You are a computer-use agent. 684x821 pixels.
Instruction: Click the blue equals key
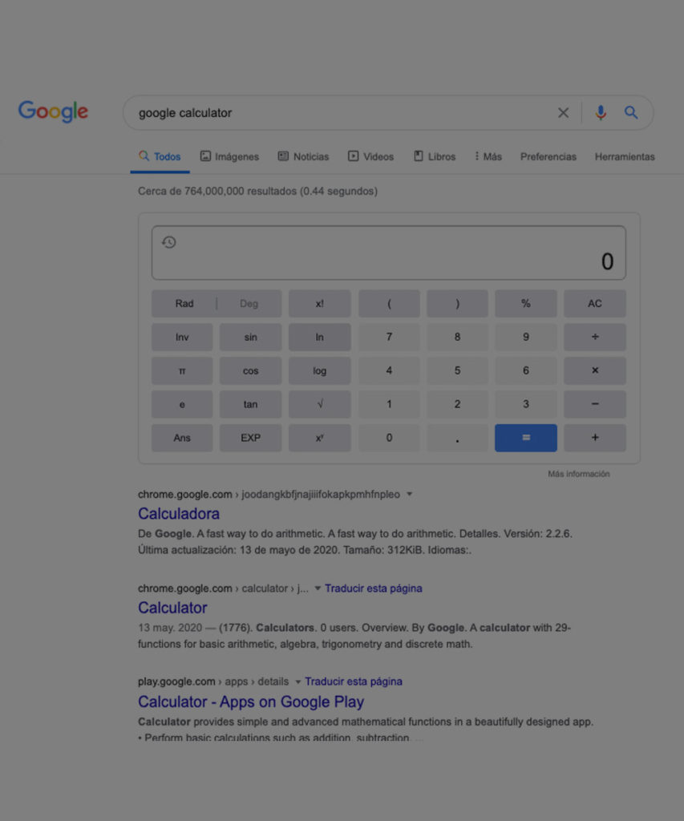526,438
